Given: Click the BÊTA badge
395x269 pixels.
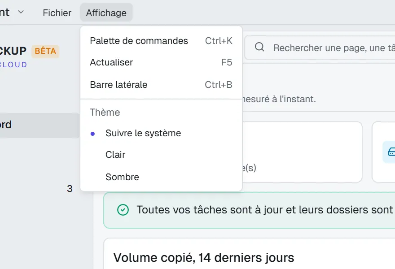Looking at the screenshot, I should (x=45, y=51).
